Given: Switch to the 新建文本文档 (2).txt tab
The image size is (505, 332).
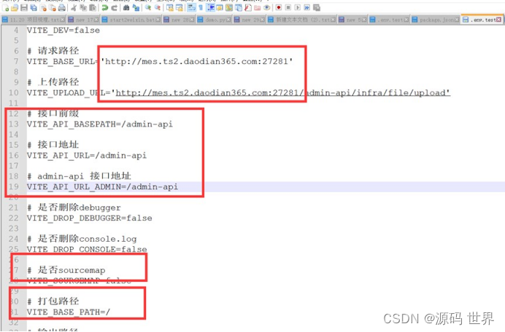Looking at the screenshot, I should pyautogui.click(x=301, y=20).
